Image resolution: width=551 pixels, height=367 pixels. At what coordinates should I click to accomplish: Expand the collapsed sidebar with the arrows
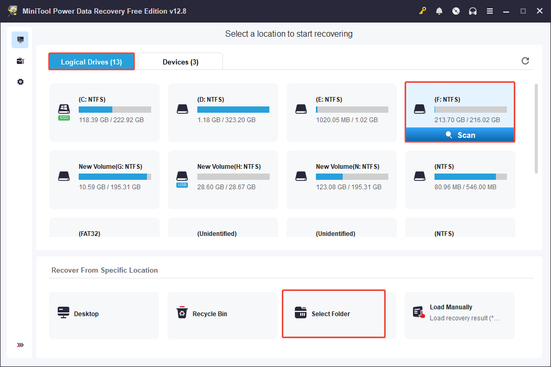coord(20,345)
